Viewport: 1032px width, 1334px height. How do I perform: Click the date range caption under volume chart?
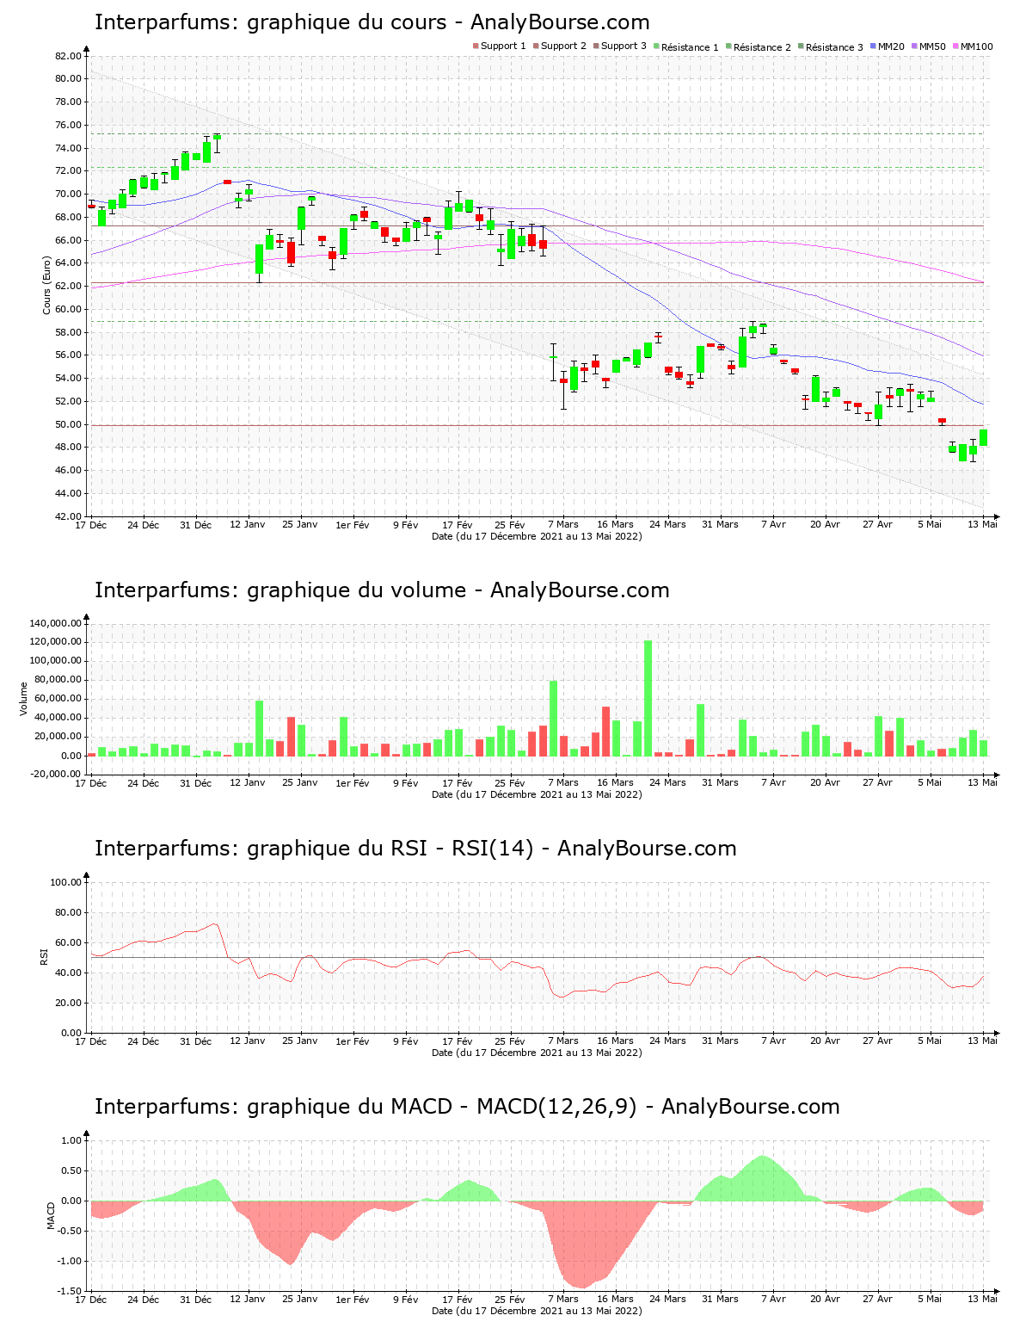click(537, 794)
